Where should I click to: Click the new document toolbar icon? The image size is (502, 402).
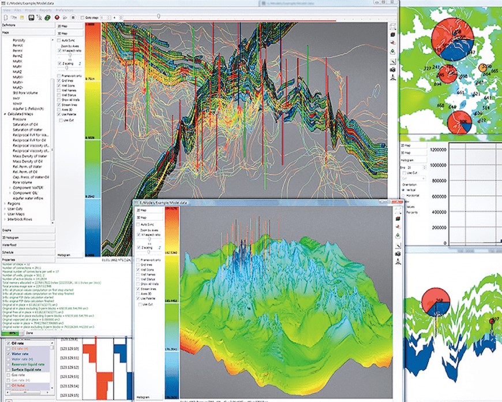[x=6, y=18]
